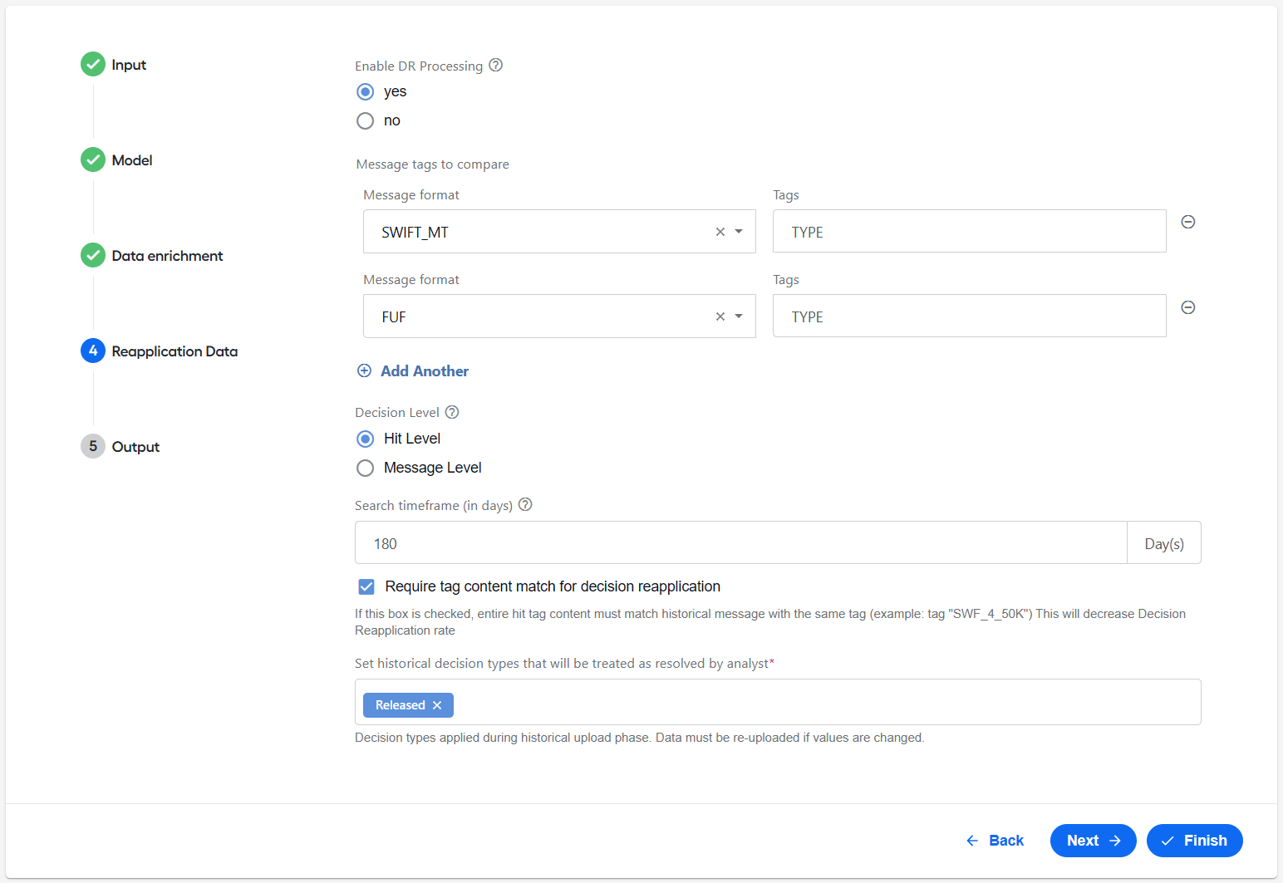Open the Output step label
This screenshot has height=883, width=1283.
click(135, 447)
